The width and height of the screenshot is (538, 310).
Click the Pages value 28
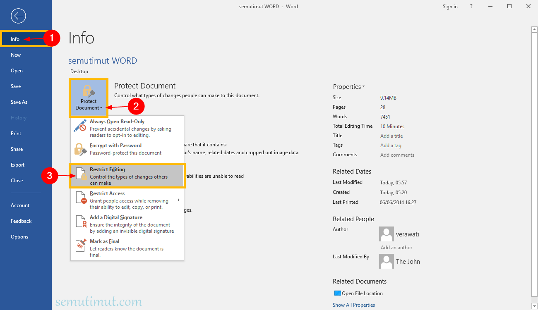coord(383,107)
